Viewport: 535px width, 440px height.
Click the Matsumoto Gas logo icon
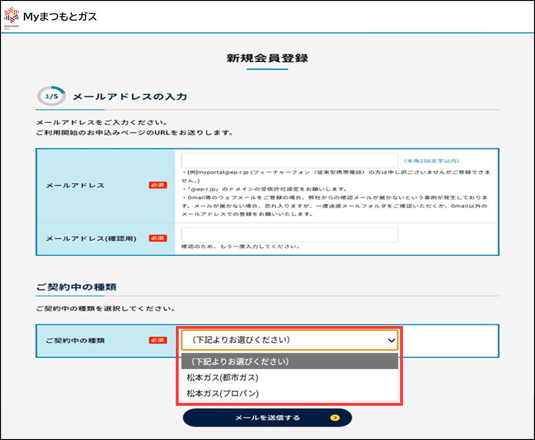click(10, 16)
